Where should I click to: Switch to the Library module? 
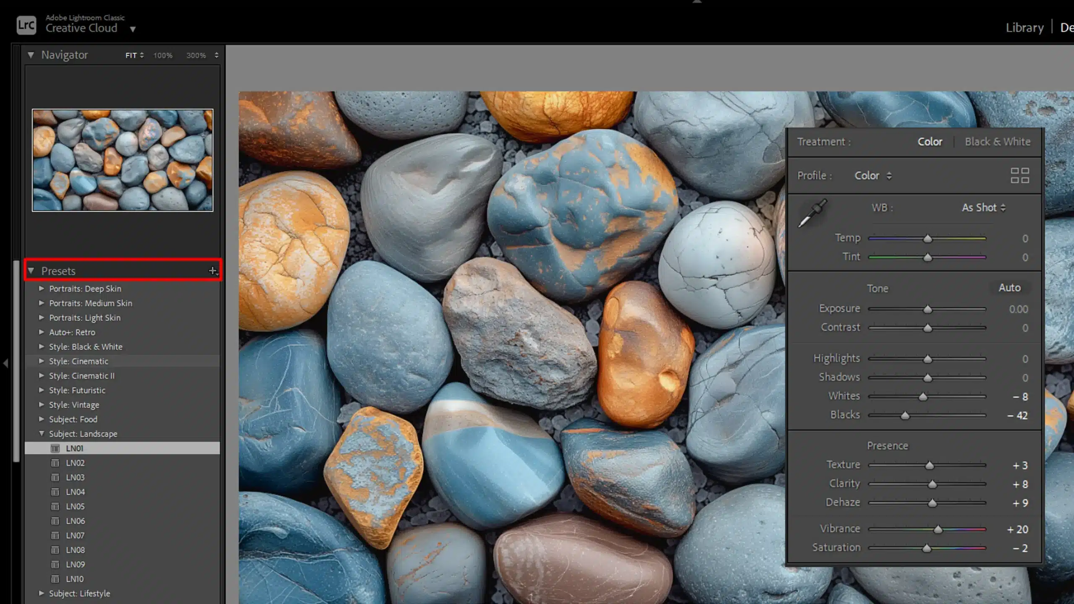point(1024,28)
